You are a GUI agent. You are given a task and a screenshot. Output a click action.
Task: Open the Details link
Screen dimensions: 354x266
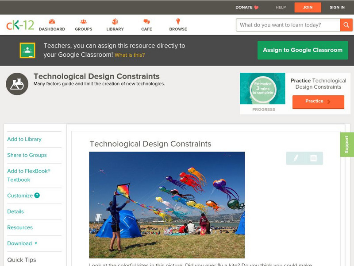(15, 211)
